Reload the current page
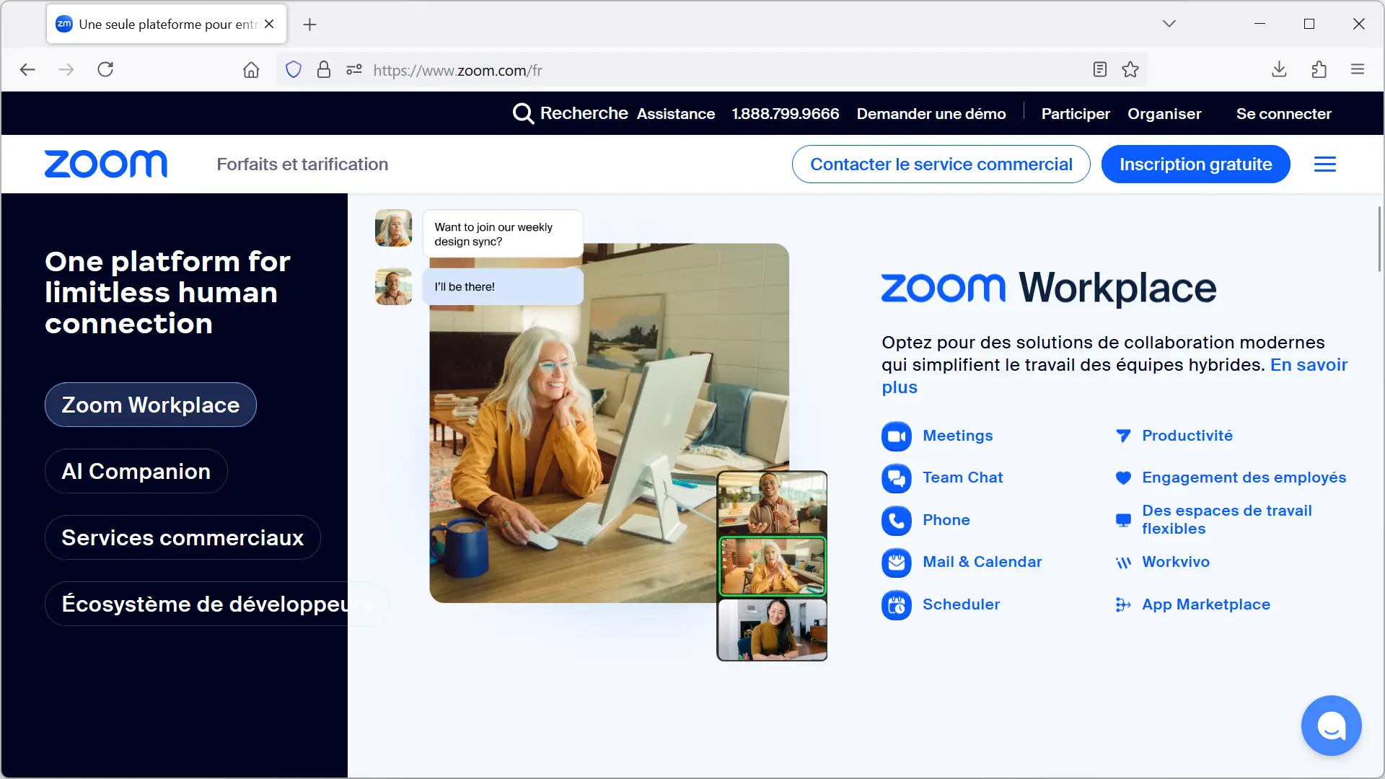Viewport: 1385px width, 779px height. point(105,70)
